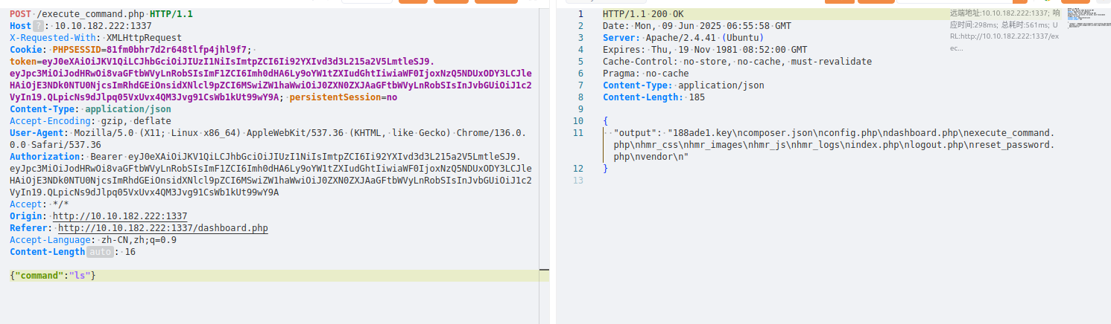The height and width of the screenshot is (324, 1111).
Task: Click the "ls" value in the request body
Action: [x=79, y=276]
